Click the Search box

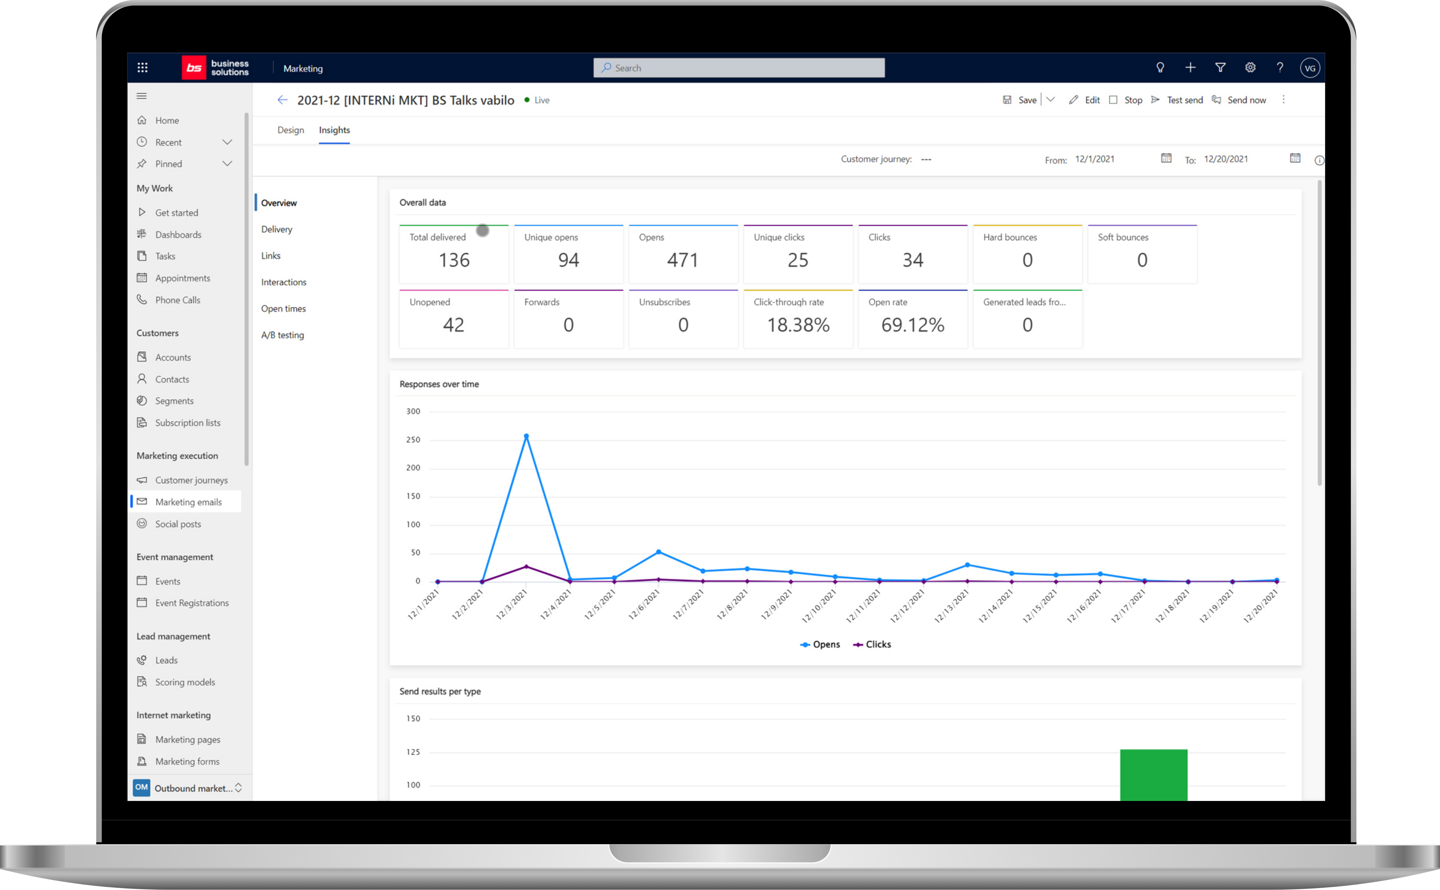(x=739, y=68)
